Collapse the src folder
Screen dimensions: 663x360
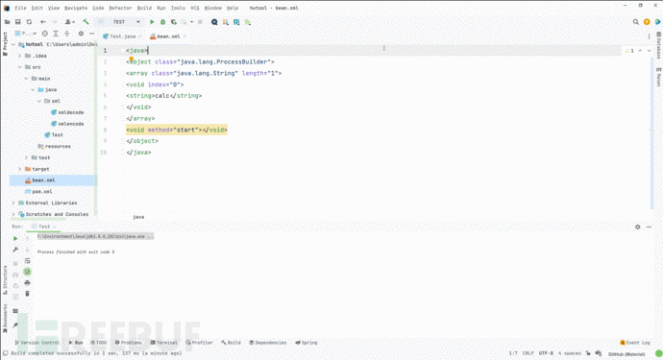pos(19,67)
